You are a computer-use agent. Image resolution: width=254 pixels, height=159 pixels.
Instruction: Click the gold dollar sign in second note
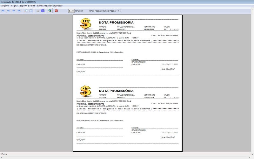85,91
